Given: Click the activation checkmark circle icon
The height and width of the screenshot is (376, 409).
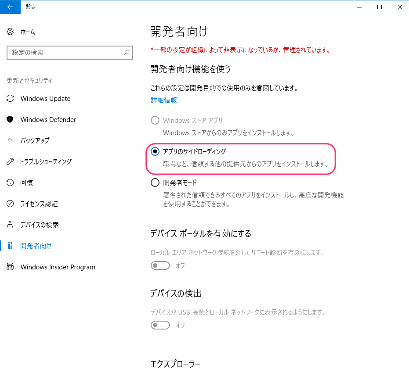Looking at the screenshot, I should point(11,204).
